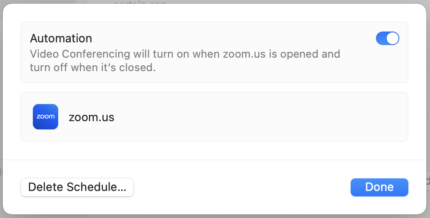Select the zoom.us row in app list
430x218 pixels.
point(215,117)
